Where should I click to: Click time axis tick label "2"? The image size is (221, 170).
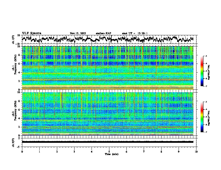(57, 152)
